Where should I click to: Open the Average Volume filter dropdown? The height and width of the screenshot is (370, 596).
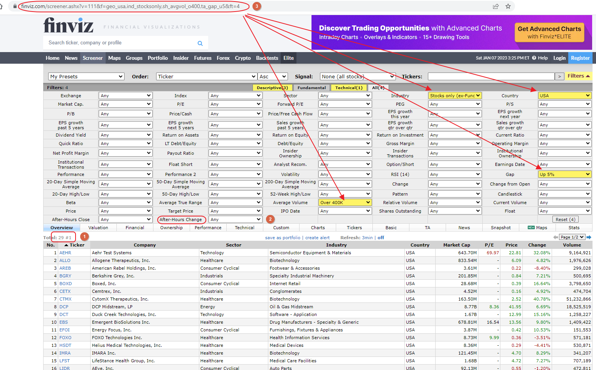(345, 203)
